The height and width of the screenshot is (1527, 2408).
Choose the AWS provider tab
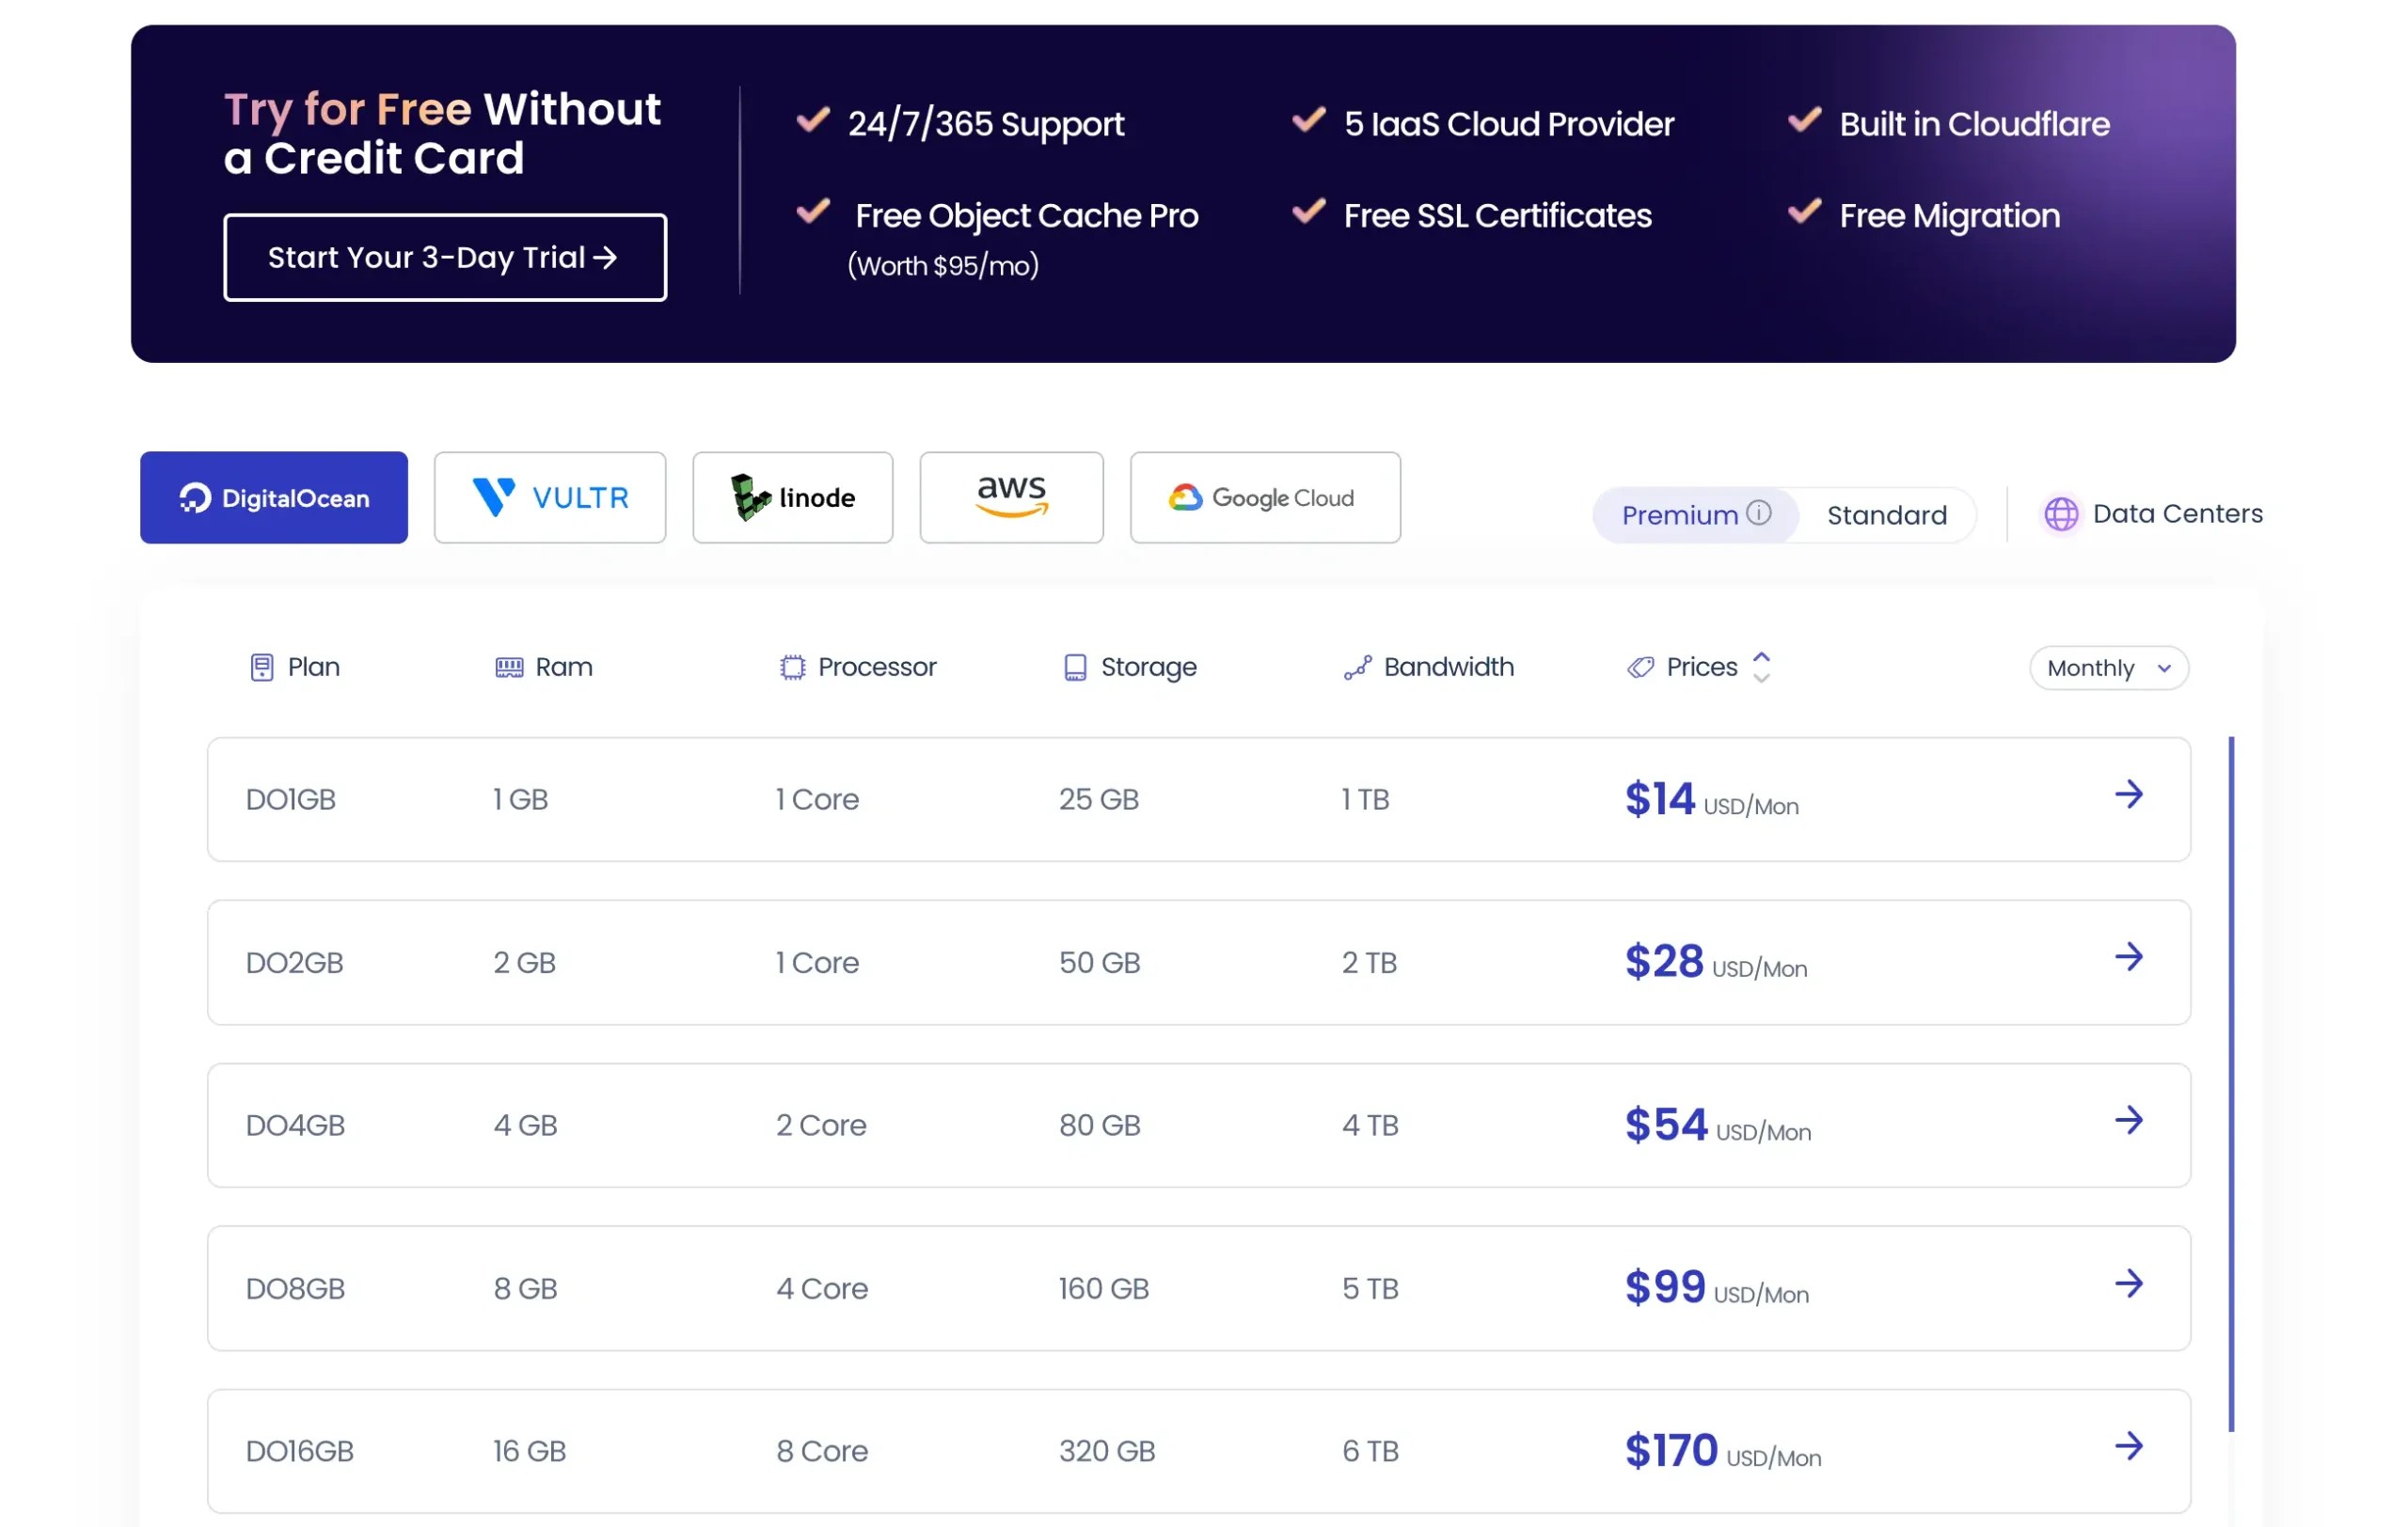pyautogui.click(x=1011, y=497)
